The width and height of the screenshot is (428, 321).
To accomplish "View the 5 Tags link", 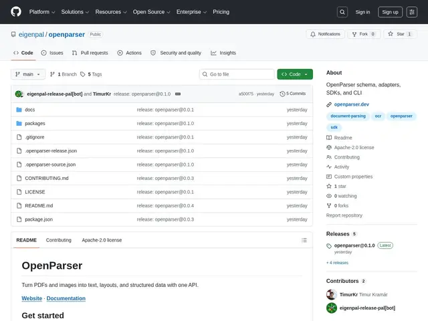I will pyautogui.click(x=91, y=74).
